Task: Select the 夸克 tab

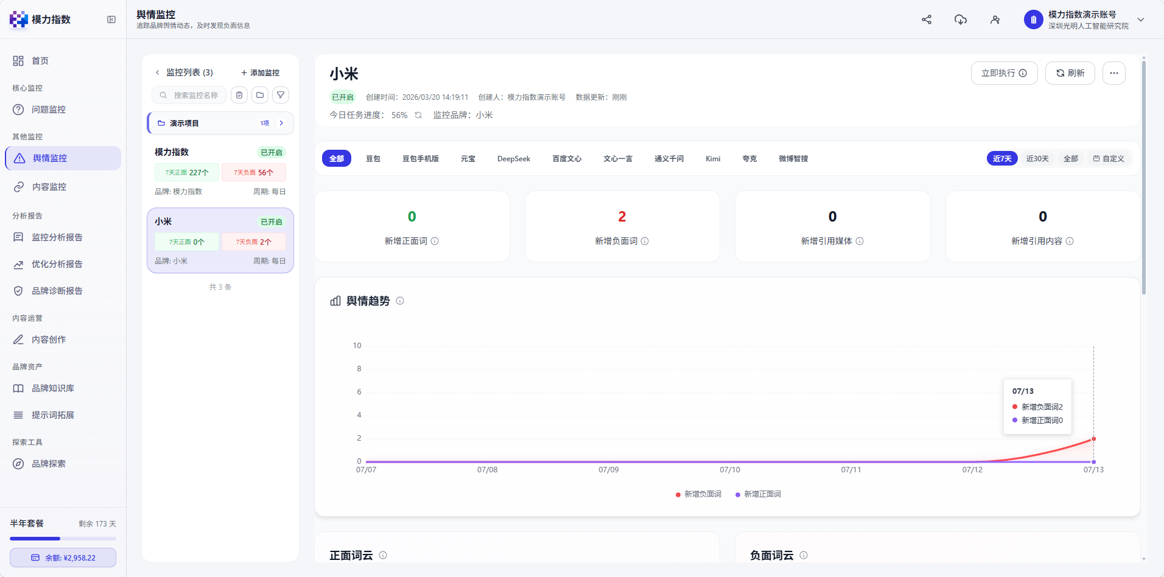Action: (749, 159)
